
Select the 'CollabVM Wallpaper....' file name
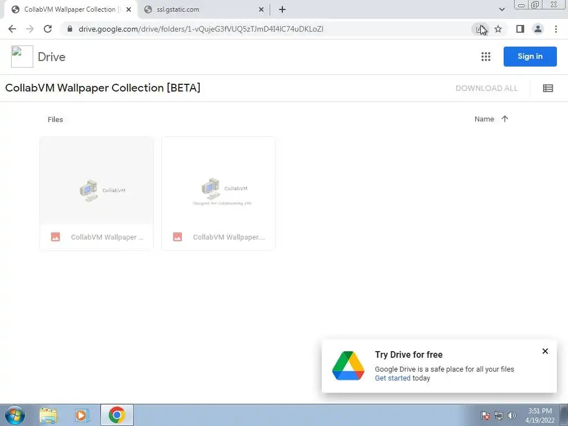click(x=229, y=237)
